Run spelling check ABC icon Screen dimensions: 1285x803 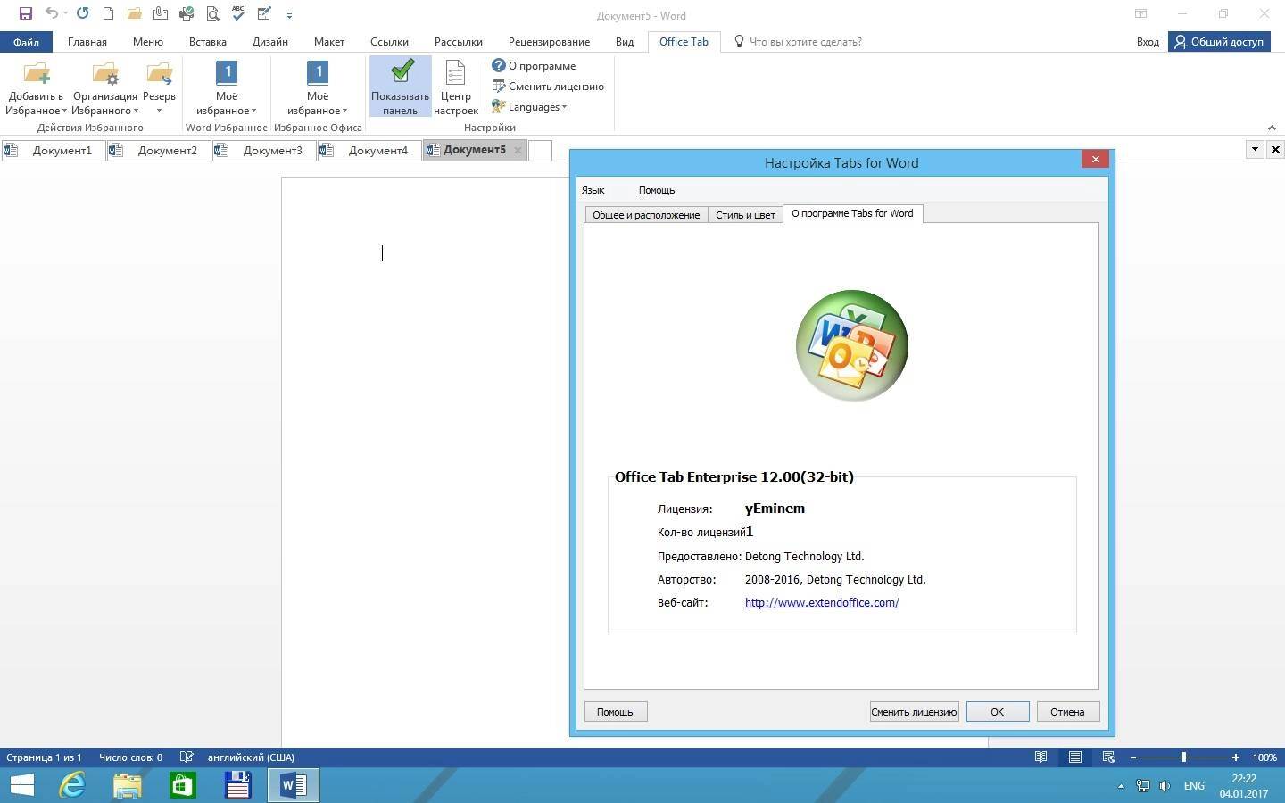coord(238,13)
